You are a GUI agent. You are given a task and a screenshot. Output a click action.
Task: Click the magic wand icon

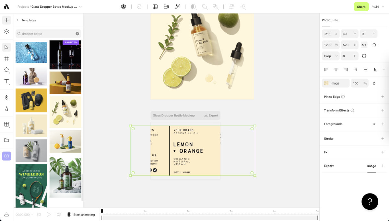pyautogui.click(x=177, y=6)
